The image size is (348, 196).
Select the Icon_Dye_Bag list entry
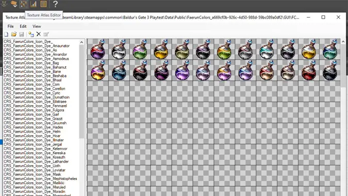tap(31, 63)
